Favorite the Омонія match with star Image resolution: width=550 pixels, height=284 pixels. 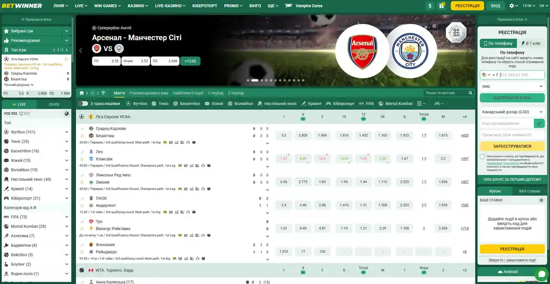pyautogui.click(x=82, y=182)
